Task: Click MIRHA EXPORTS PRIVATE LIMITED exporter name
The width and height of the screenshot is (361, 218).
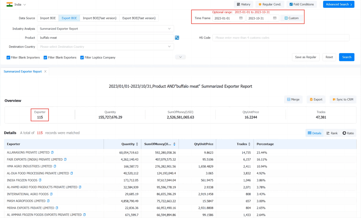Action: [x=31, y=208]
